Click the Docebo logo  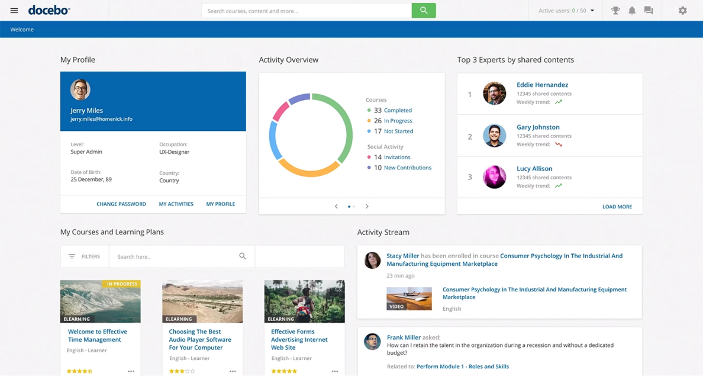coord(48,9)
